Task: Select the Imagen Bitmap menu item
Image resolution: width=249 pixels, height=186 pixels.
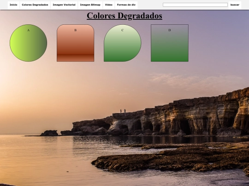Action: pyautogui.click(x=90, y=5)
